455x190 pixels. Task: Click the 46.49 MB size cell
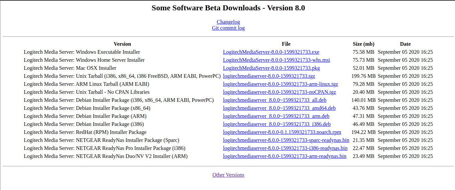[x=363, y=124]
